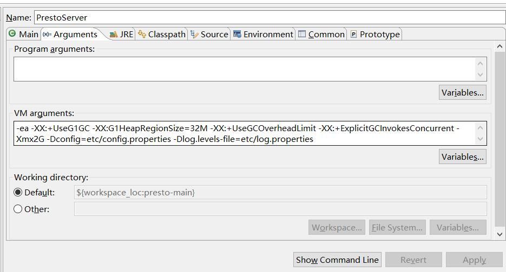The width and height of the screenshot is (506, 272).
Task: Select the Environment tab
Action: click(x=263, y=34)
